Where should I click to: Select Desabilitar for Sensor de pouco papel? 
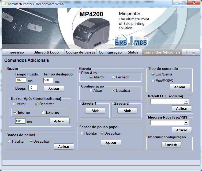point(111,134)
